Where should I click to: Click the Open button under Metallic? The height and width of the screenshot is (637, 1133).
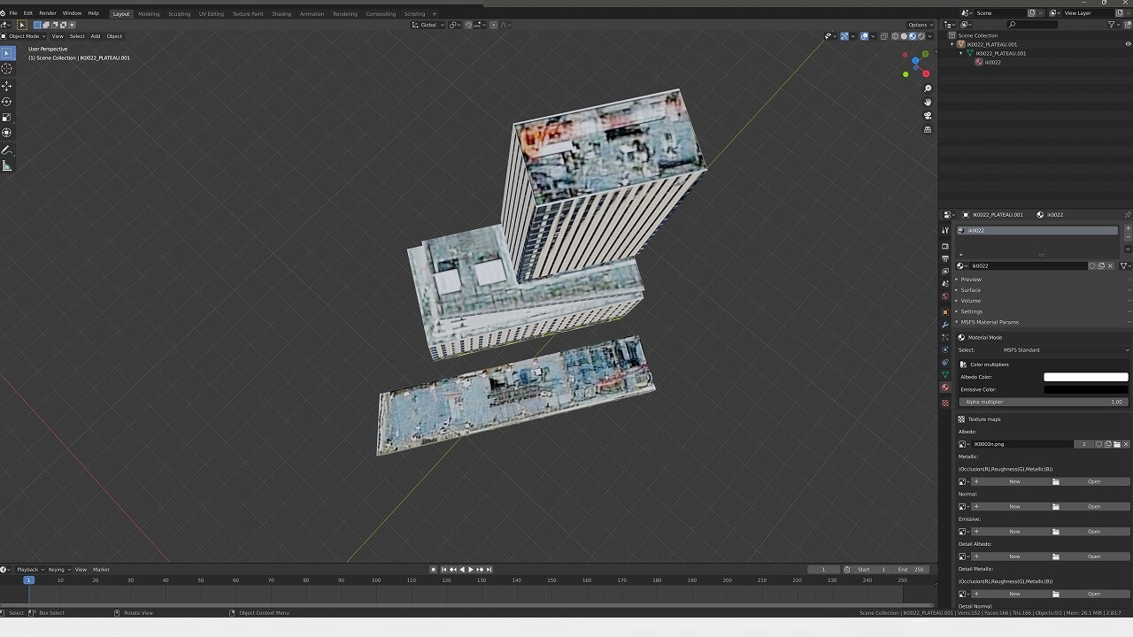1094,482
